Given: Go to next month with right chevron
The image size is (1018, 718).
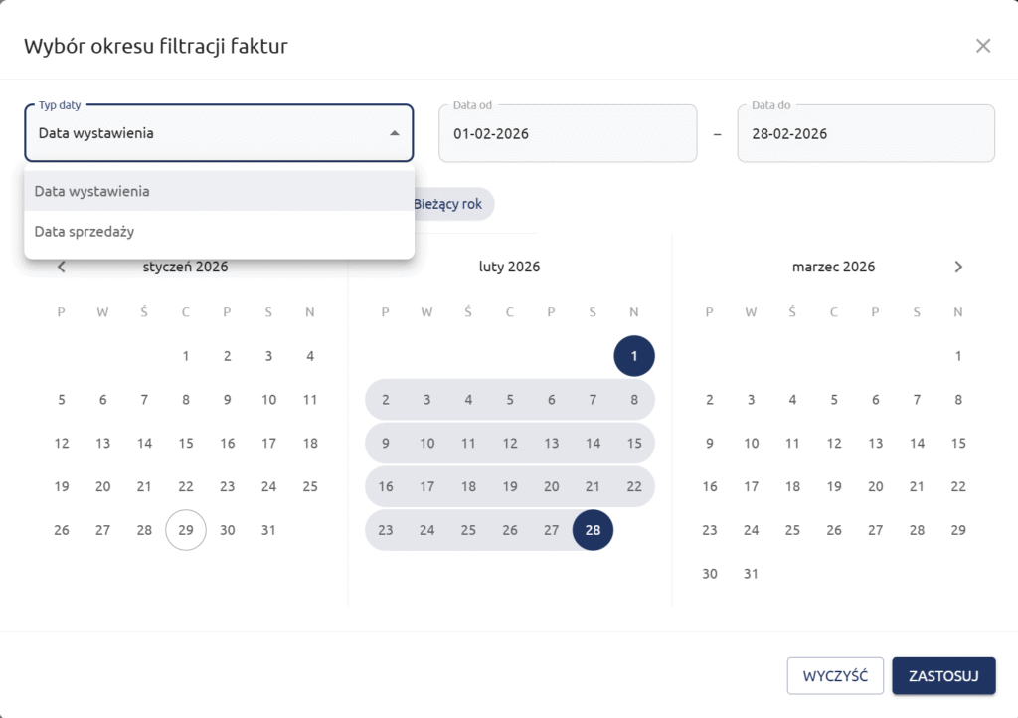Looking at the screenshot, I should 958,267.
